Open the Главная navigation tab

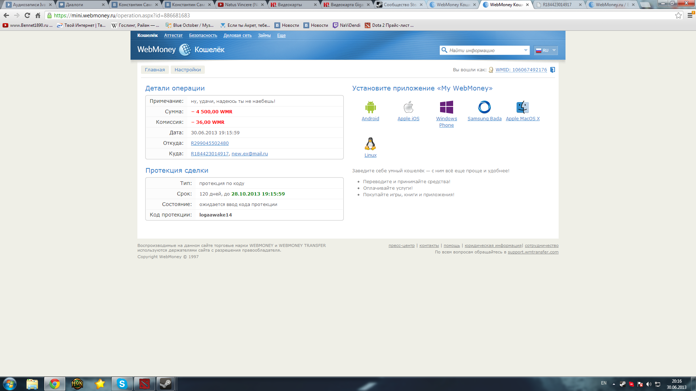tap(155, 70)
